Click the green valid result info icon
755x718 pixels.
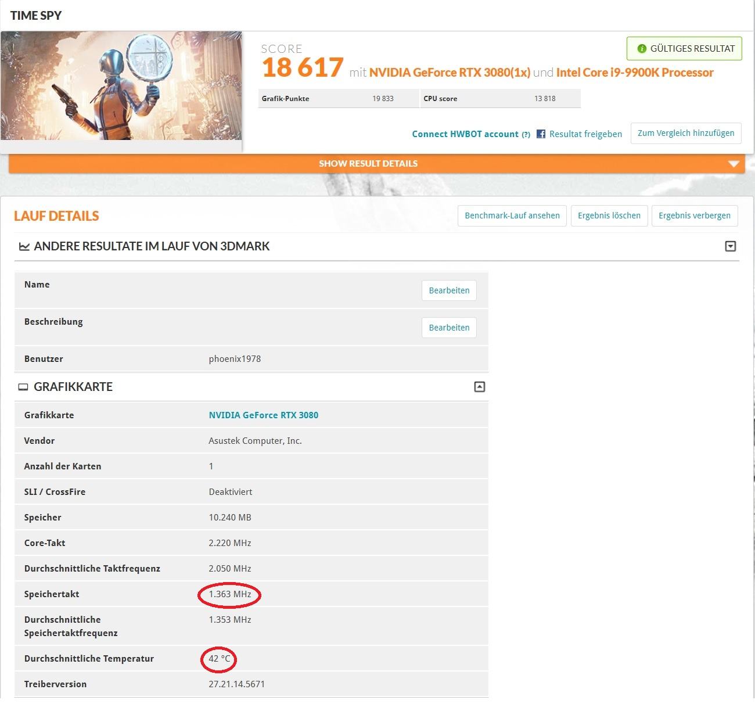(x=642, y=49)
